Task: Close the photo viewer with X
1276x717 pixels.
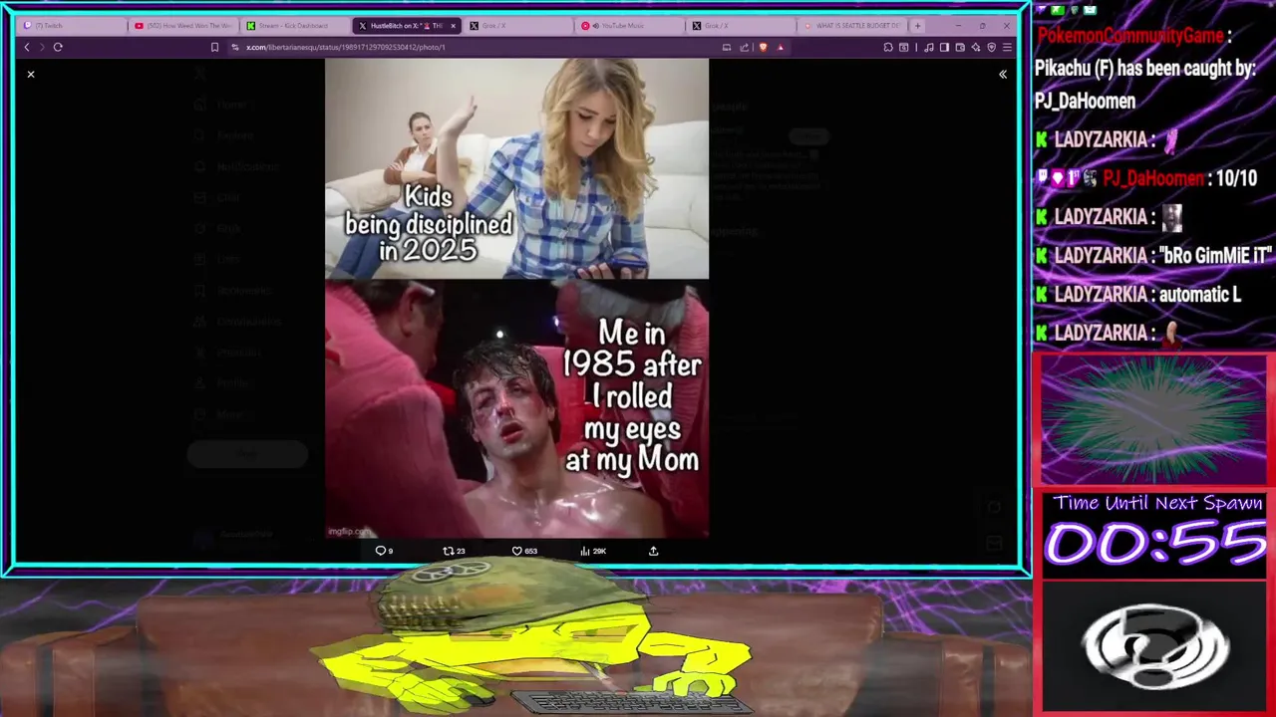Action: coord(31,75)
